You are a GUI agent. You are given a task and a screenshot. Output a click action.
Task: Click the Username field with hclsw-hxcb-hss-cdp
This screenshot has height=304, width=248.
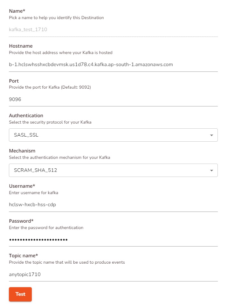click(x=113, y=205)
